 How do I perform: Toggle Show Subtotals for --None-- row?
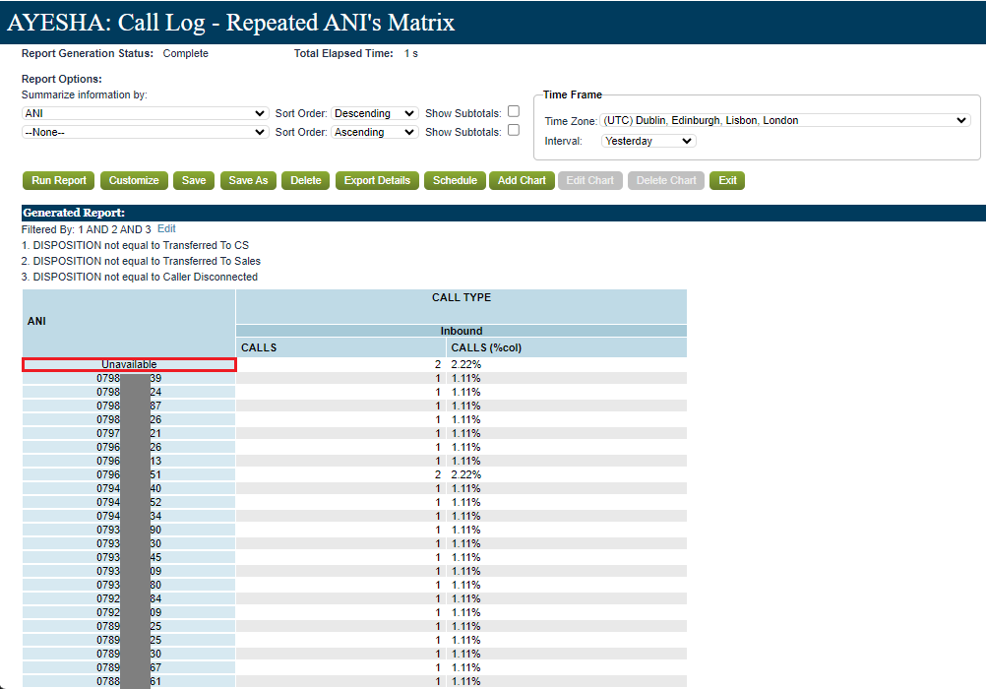[514, 130]
